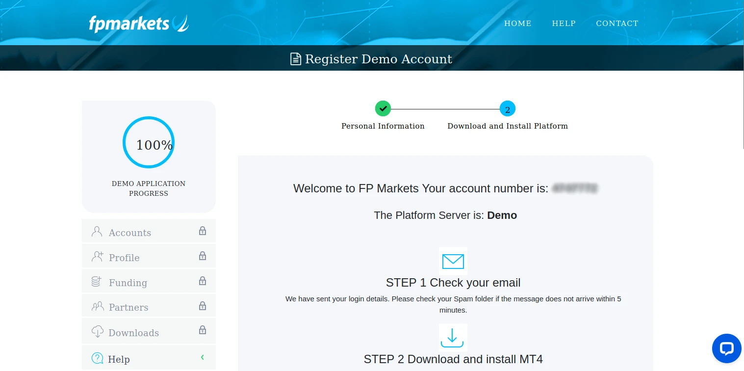Click the fpmarkets logo
This screenshot has height=371, width=744.
tap(139, 23)
